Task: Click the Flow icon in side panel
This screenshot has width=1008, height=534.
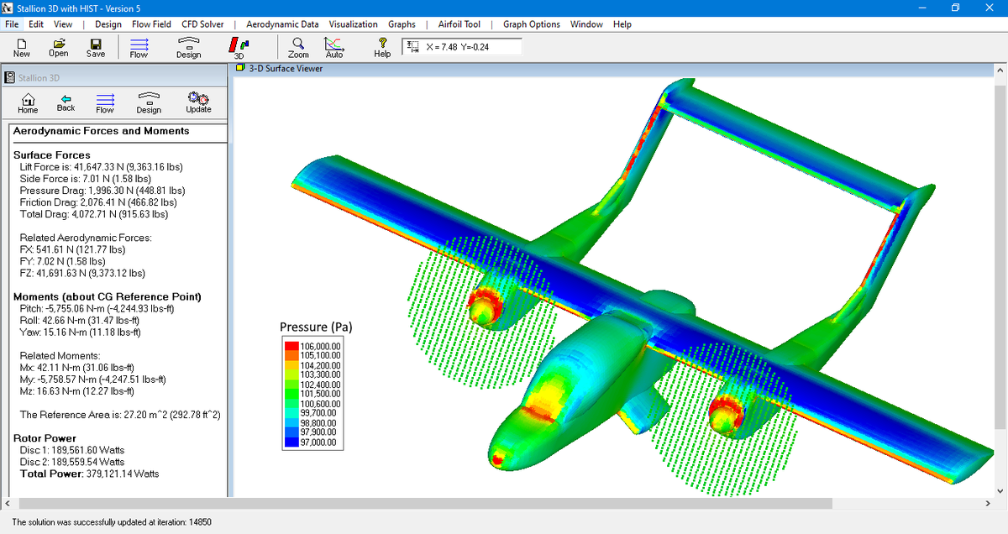Action: (x=105, y=103)
